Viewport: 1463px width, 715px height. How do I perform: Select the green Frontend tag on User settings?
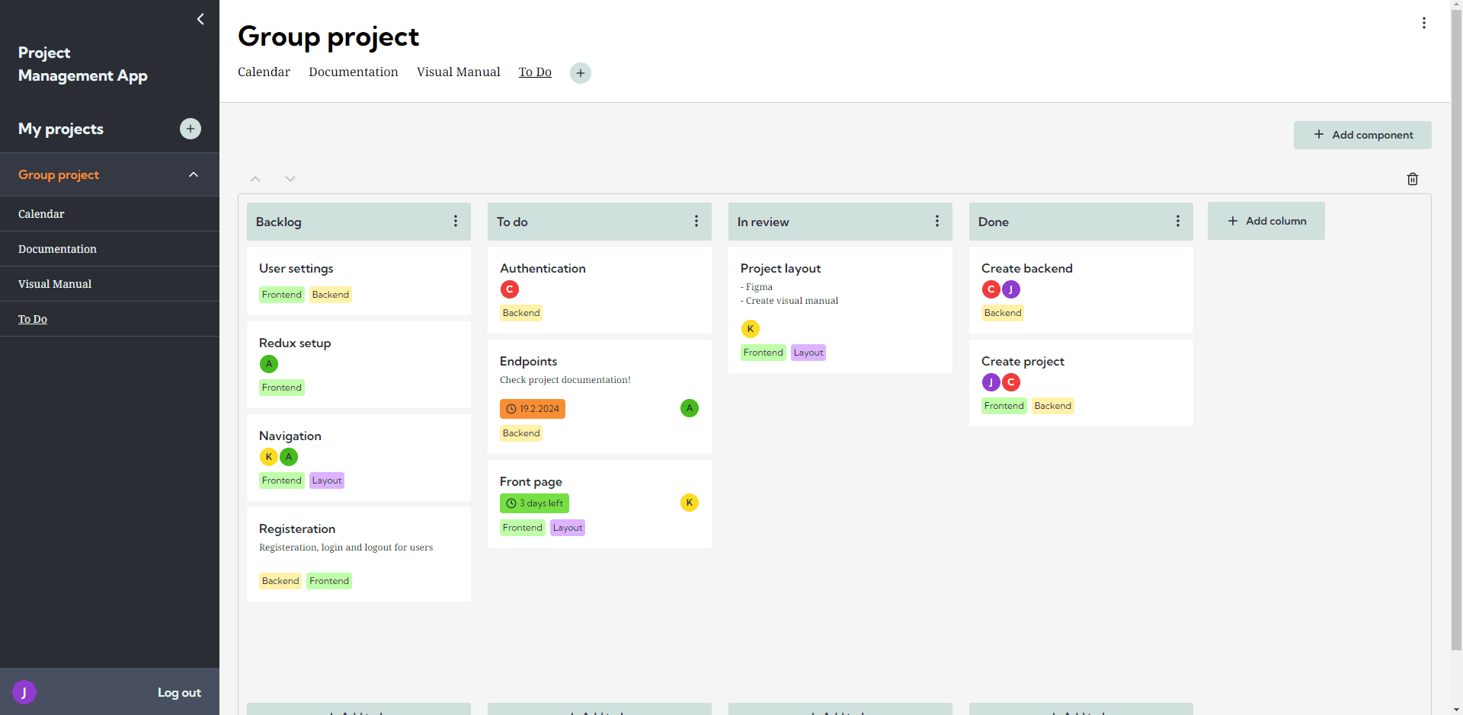(x=281, y=294)
